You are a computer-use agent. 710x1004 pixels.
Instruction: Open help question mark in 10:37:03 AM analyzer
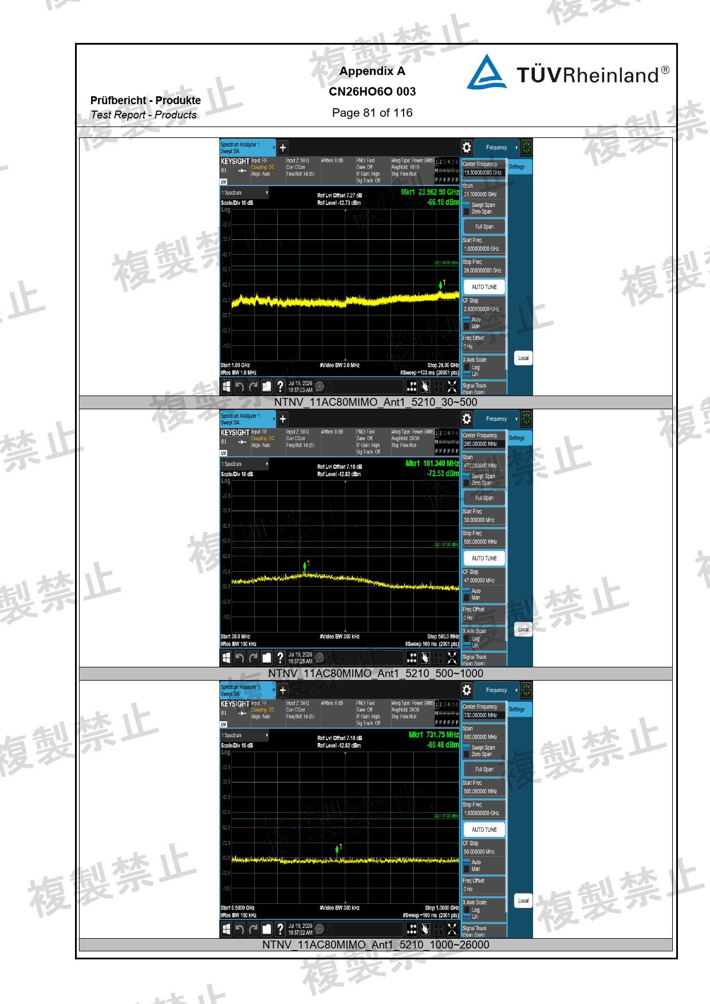280,387
